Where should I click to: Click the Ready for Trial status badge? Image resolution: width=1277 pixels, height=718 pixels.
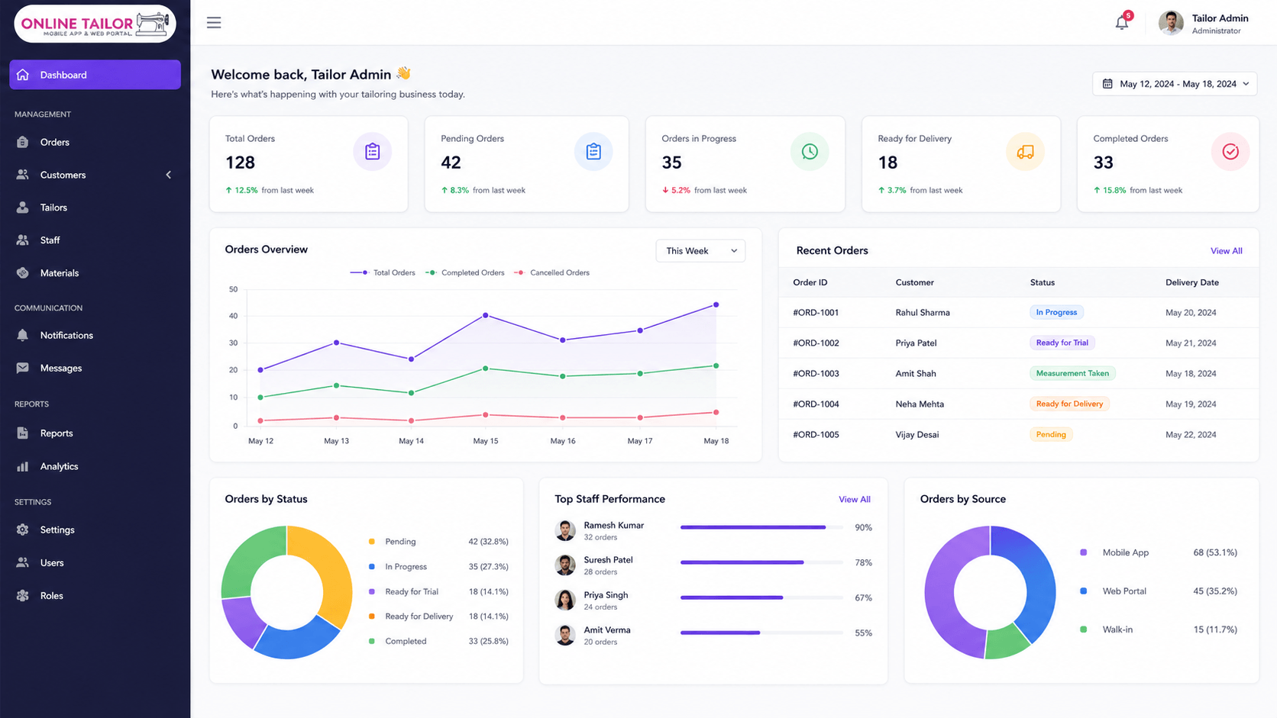(1062, 343)
